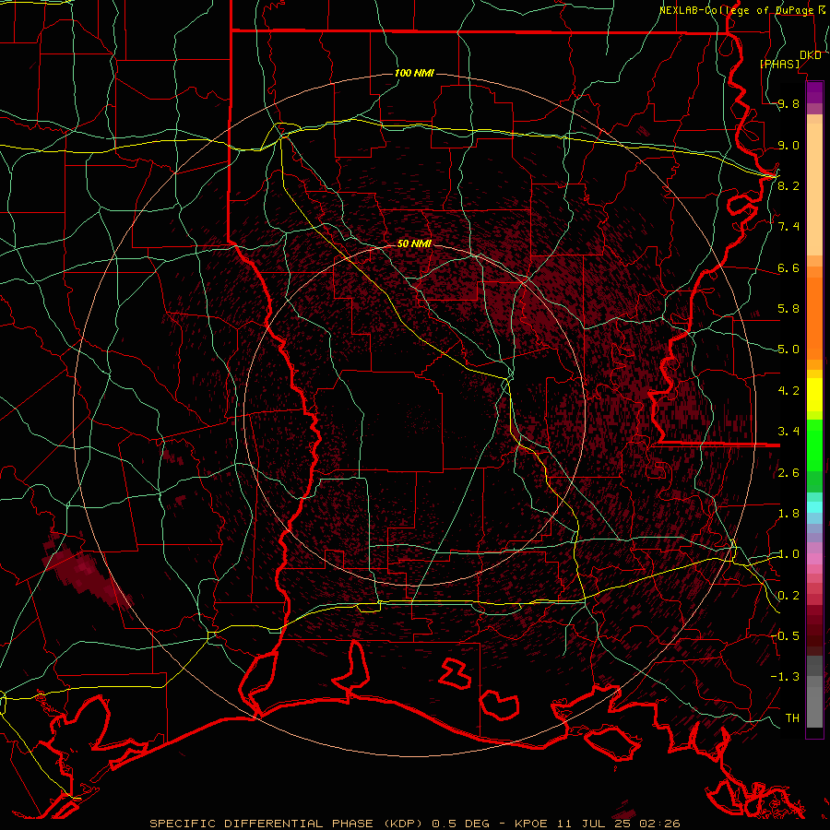Click the Specific Differential Phase footer caption

(414, 824)
